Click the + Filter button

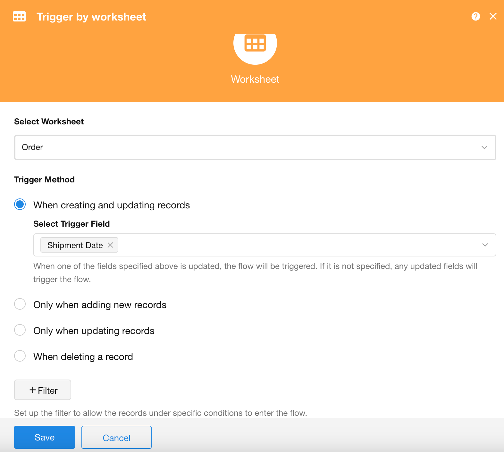43,390
